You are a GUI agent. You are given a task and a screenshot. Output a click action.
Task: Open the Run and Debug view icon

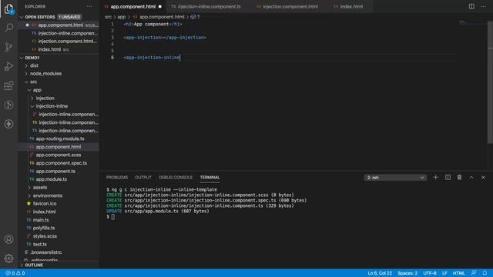click(8, 66)
